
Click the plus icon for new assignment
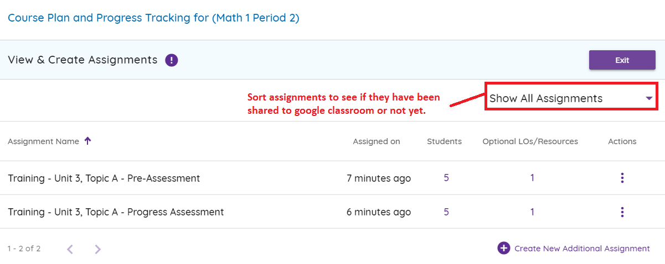pyautogui.click(x=503, y=249)
